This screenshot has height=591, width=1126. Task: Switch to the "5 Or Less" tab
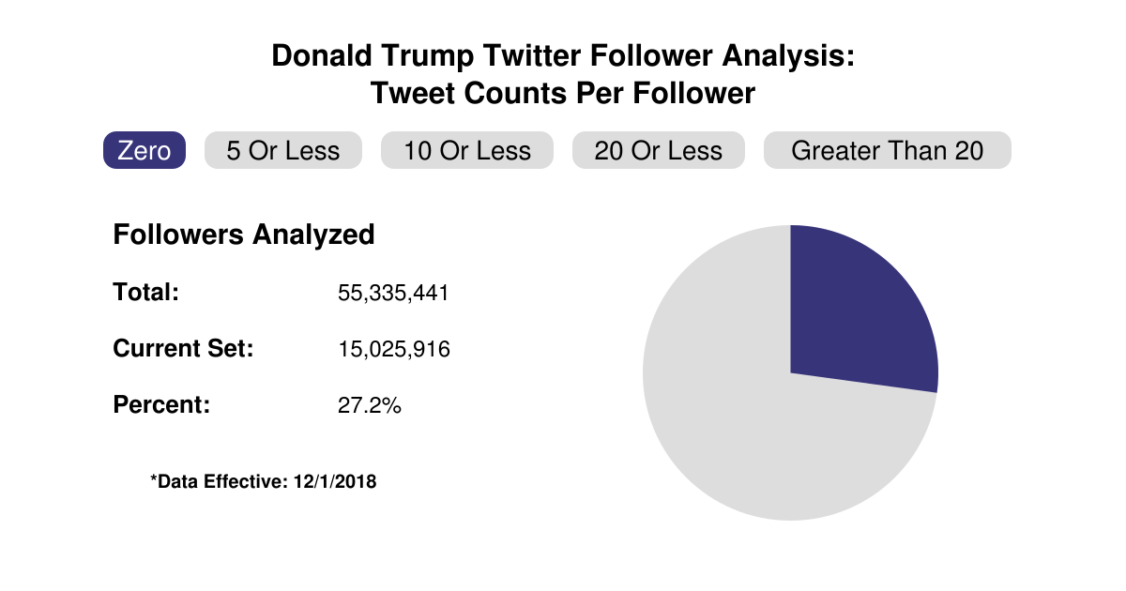(x=282, y=150)
